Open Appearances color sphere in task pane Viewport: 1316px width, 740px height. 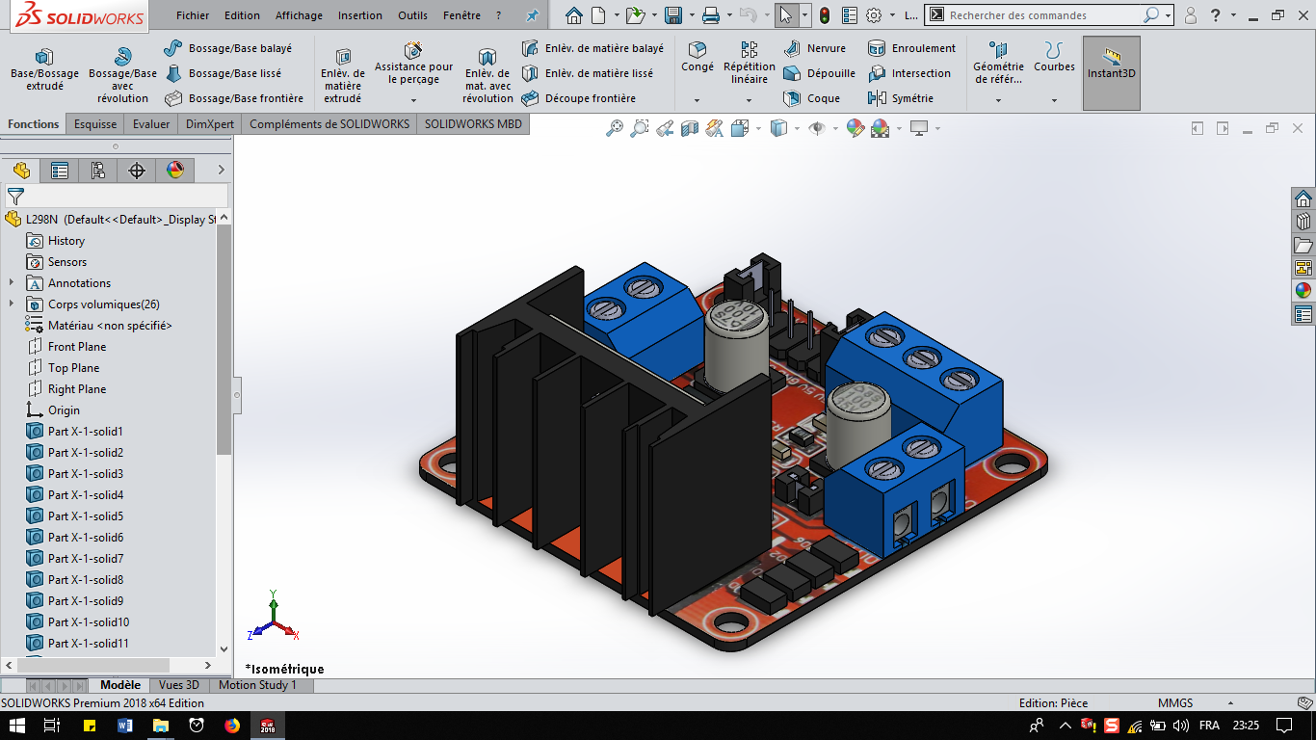coord(1303,290)
